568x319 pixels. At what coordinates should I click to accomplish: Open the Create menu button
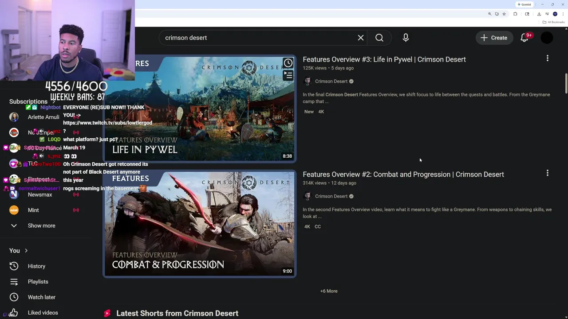coord(494,38)
